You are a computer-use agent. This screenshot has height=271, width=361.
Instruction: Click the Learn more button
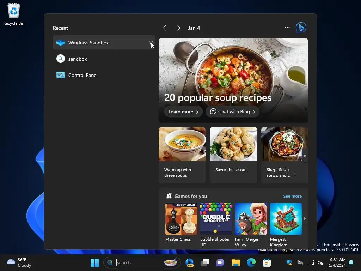[183, 112]
